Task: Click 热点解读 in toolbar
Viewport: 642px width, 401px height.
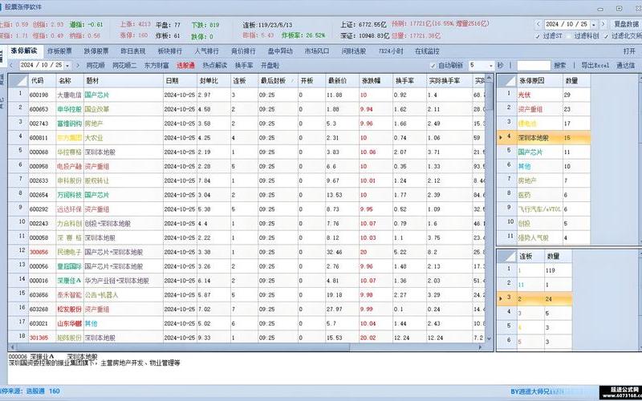Action: tap(214, 66)
